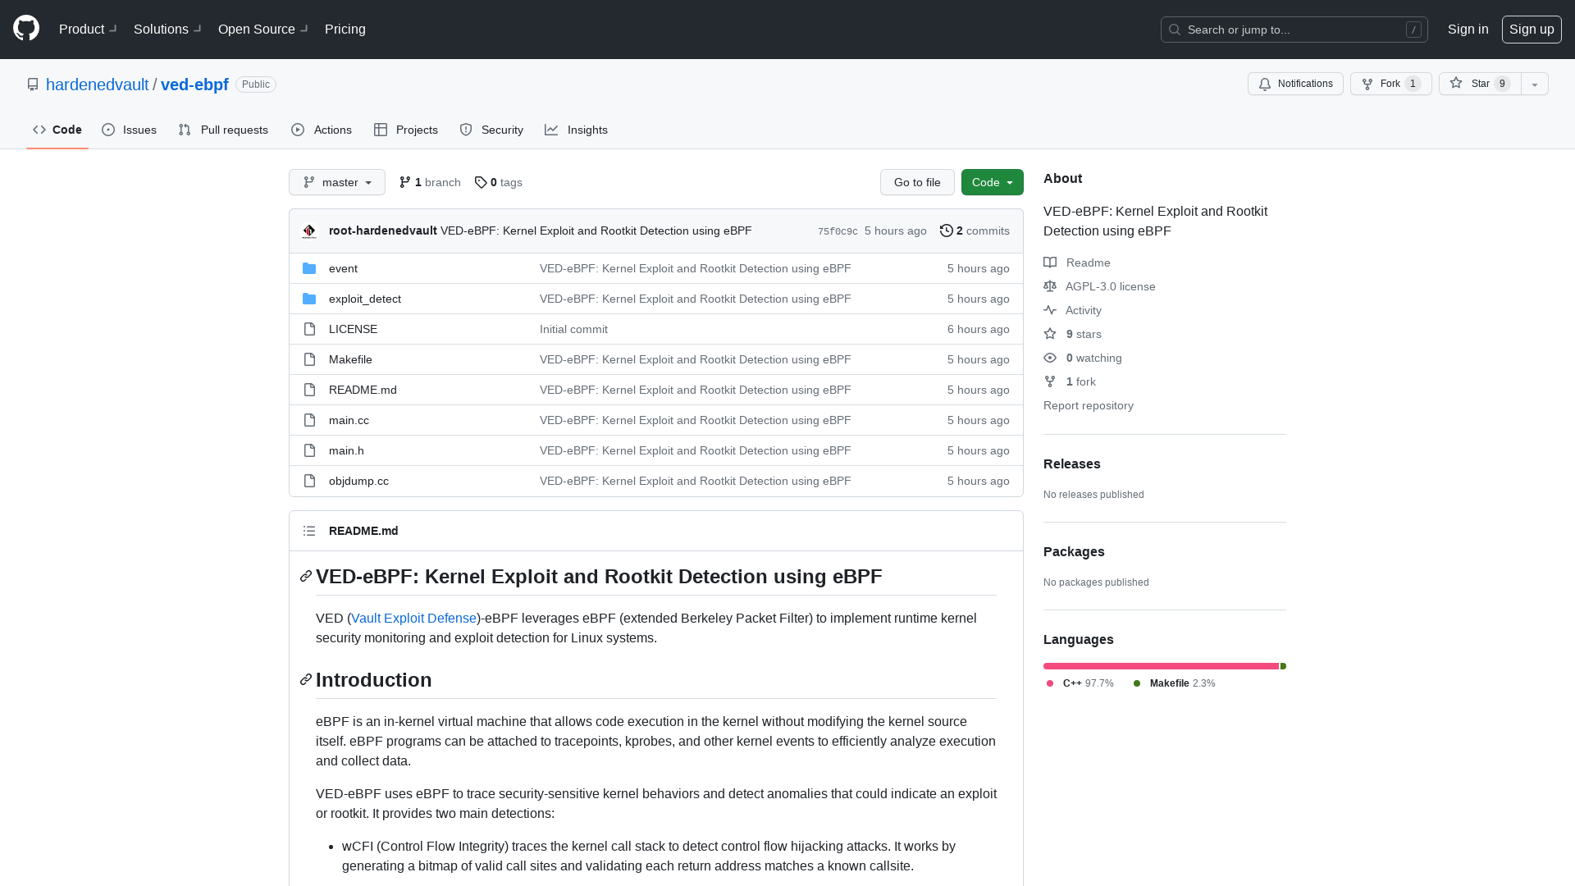
Task: Open the ved-ebpf repository name link
Action: click(x=194, y=84)
